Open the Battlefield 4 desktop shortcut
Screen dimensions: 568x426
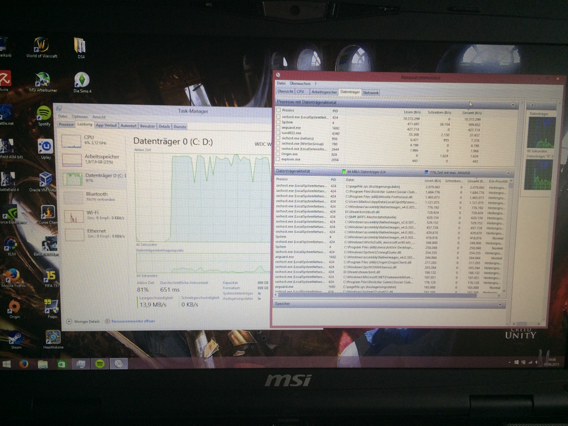coord(9,182)
